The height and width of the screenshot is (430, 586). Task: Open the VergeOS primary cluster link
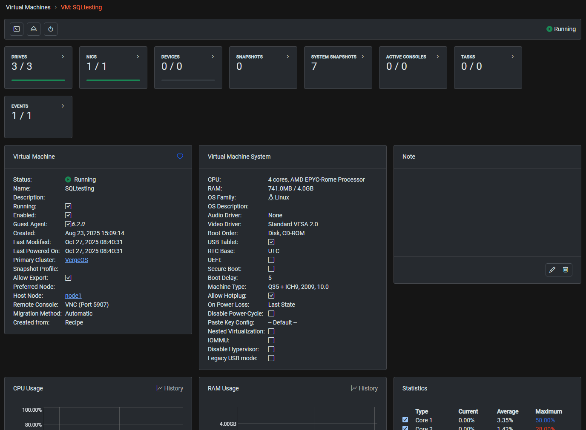pos(77,260)
